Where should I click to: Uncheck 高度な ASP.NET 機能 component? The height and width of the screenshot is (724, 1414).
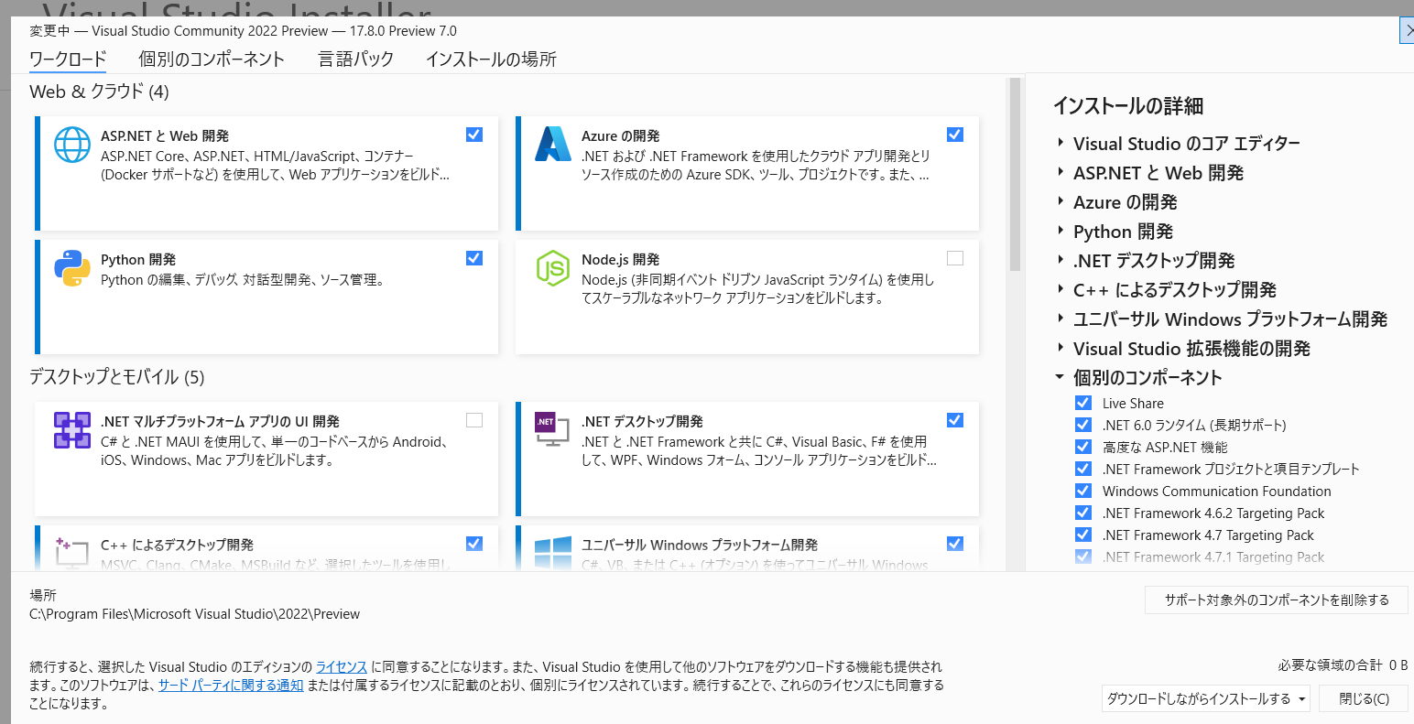tap(1083, 447)
